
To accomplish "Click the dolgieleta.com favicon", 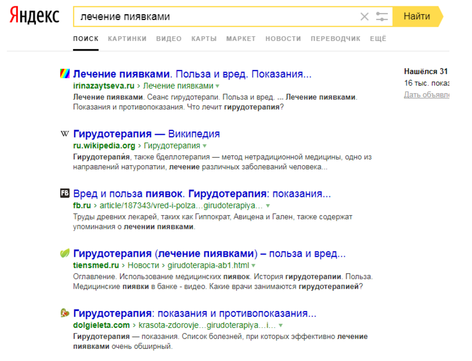I will (x=65, y=313).
